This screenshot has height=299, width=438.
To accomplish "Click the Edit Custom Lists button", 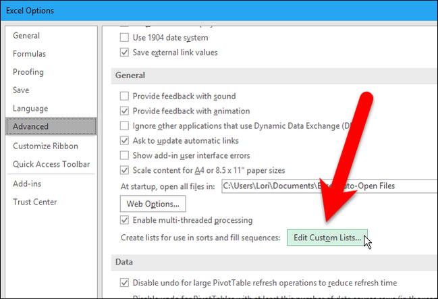I will [x=327, y=238].
